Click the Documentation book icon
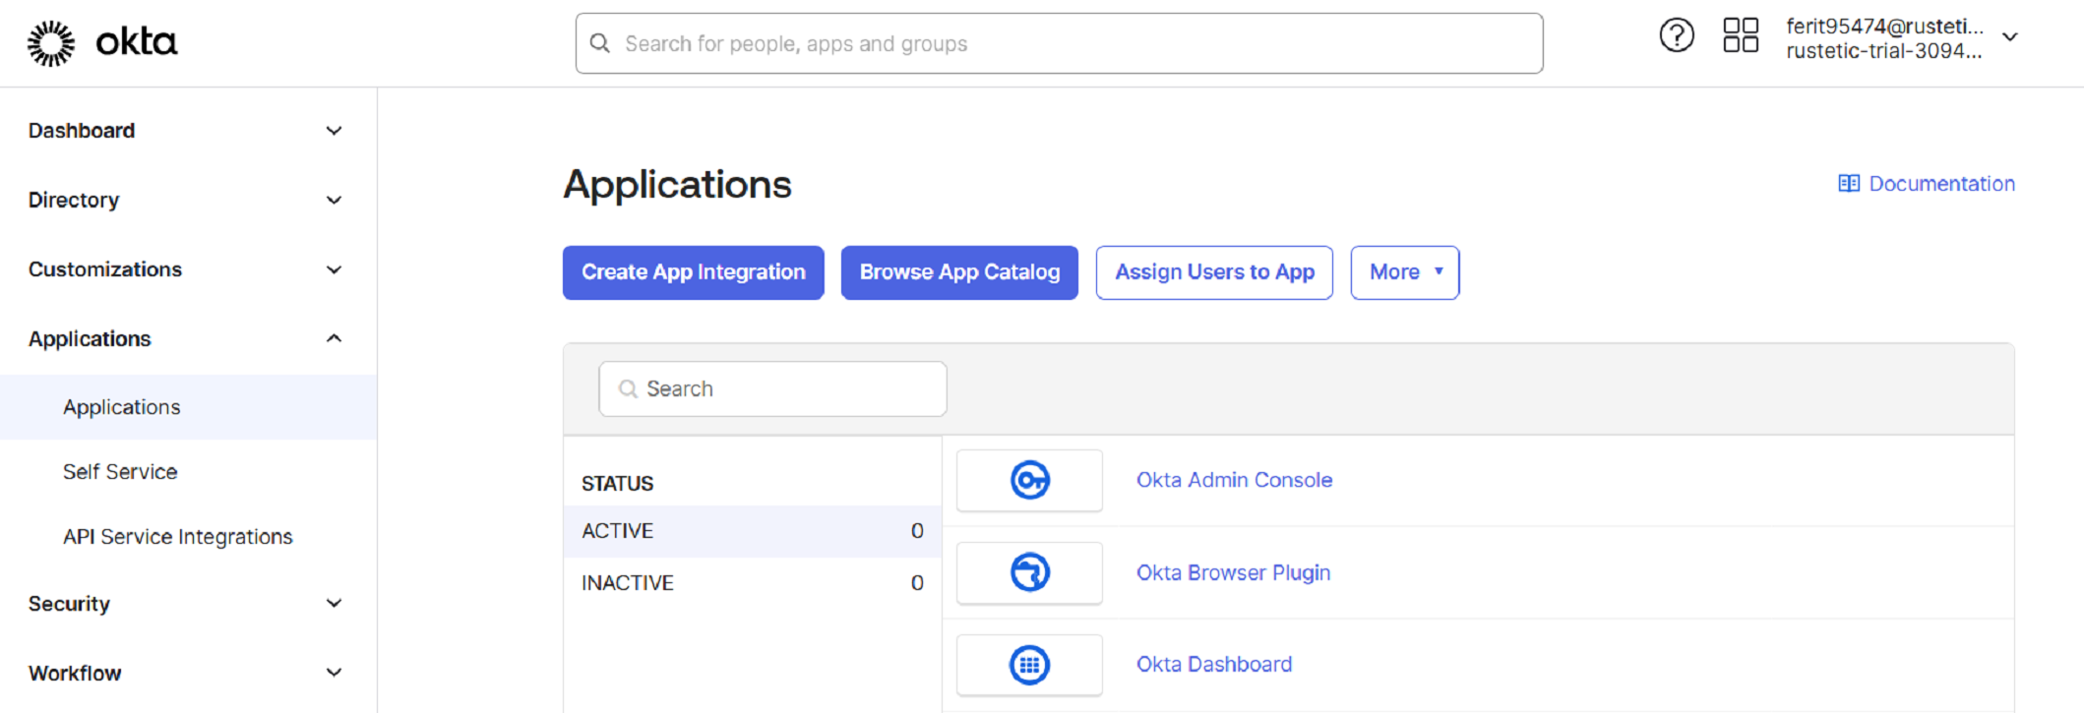 (1849, 184)
